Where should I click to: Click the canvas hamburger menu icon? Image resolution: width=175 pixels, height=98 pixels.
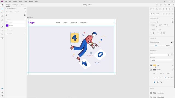click(x=113, y=22)
